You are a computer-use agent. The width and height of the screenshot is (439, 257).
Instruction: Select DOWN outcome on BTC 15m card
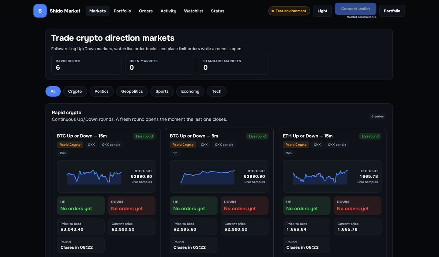131,206
